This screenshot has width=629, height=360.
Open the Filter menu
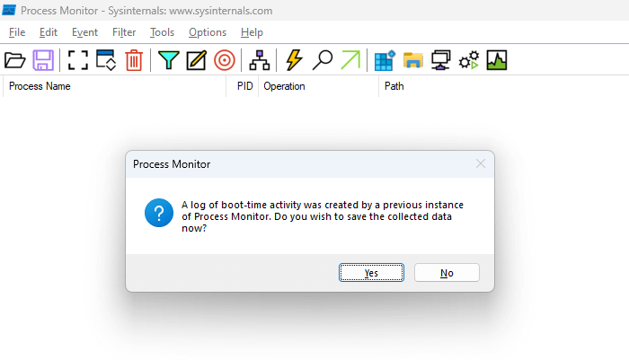coord(124,32)
